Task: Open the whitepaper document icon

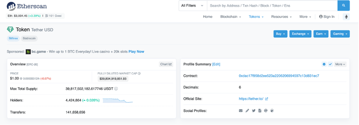Action: click(260, 111)
